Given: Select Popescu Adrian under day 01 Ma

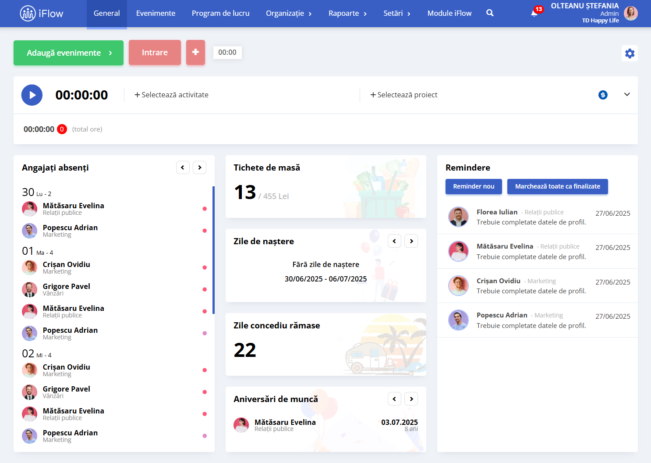Looking at the screenshot, I should pyautogui.click(x=114, y=333).
